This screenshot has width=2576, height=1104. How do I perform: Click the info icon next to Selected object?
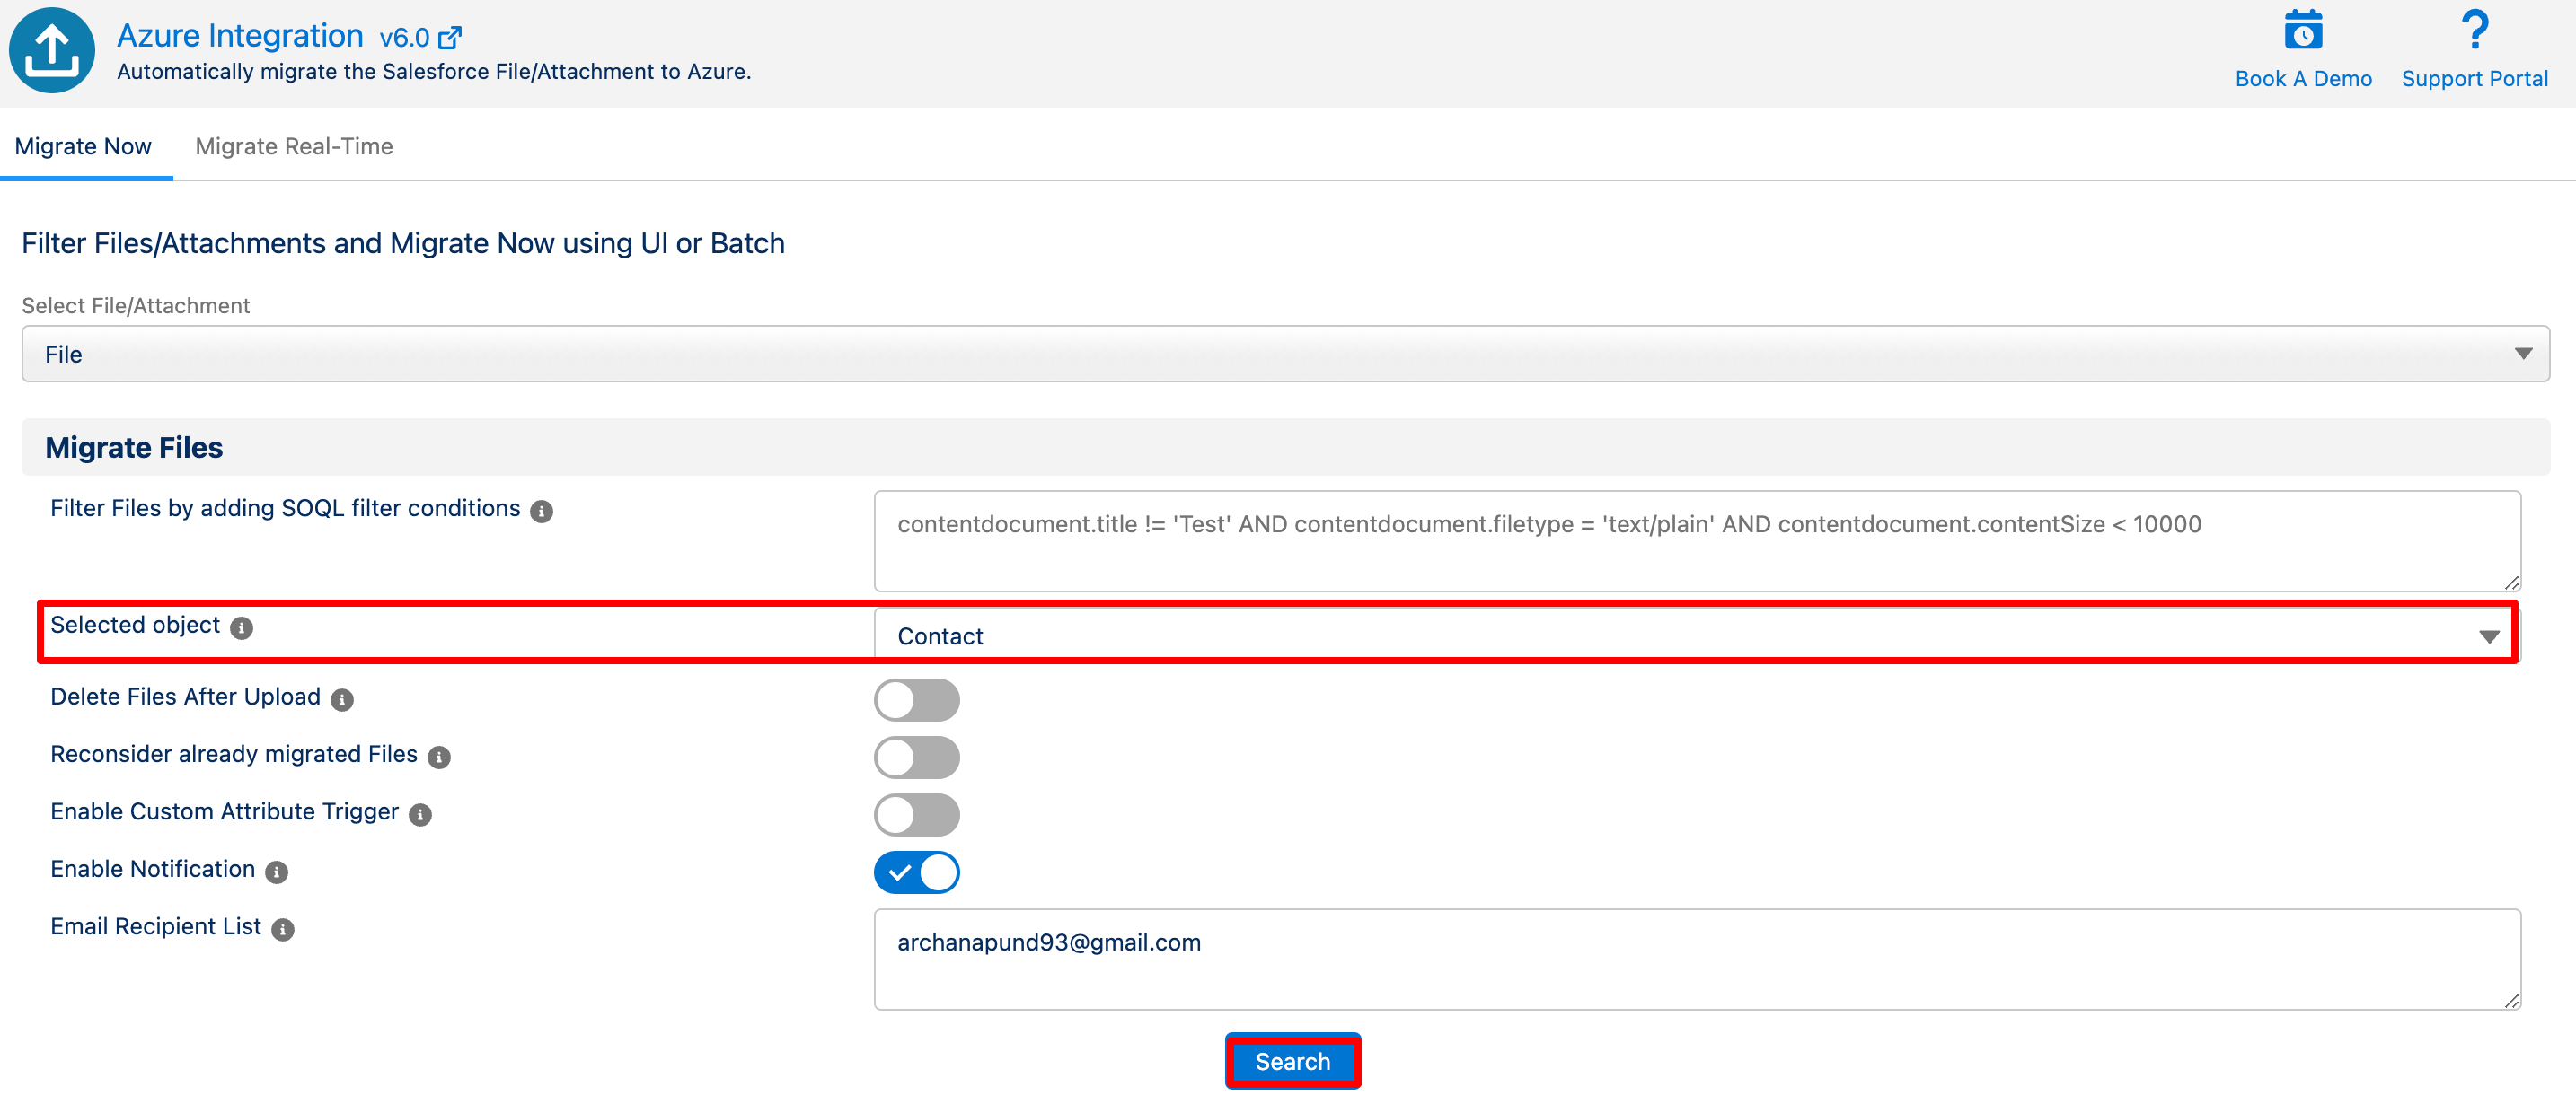point(241,627)
